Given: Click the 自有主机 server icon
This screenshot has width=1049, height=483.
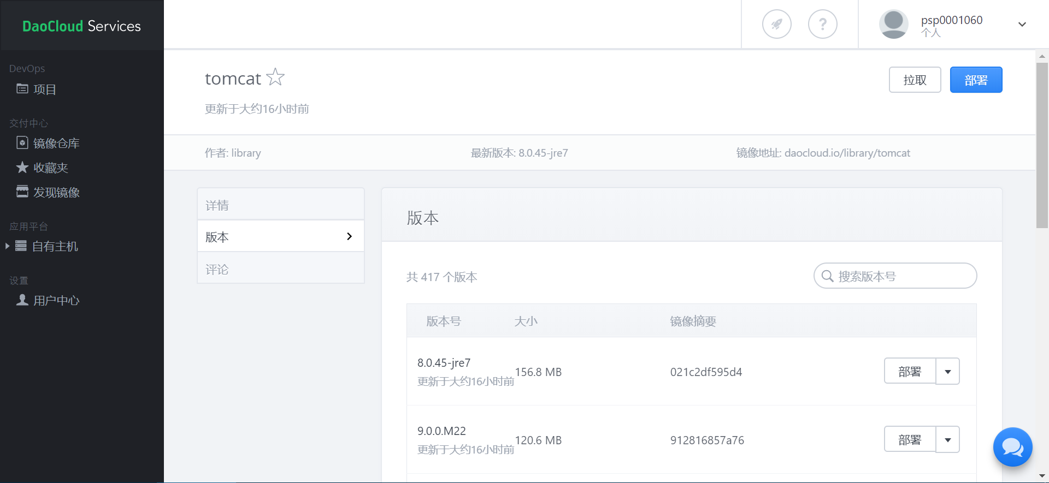Looking at the screenshot, I should 21,246.
